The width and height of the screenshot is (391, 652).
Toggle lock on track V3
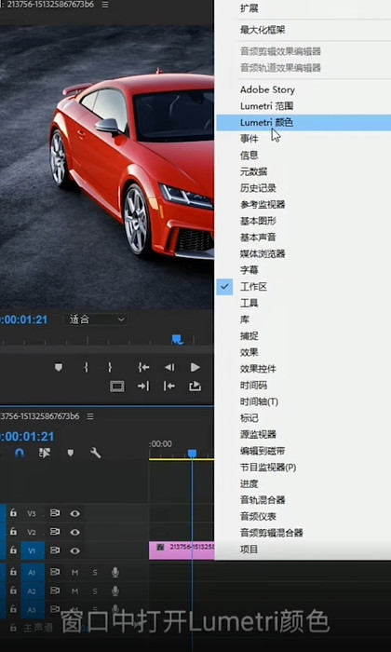point(13,513)
